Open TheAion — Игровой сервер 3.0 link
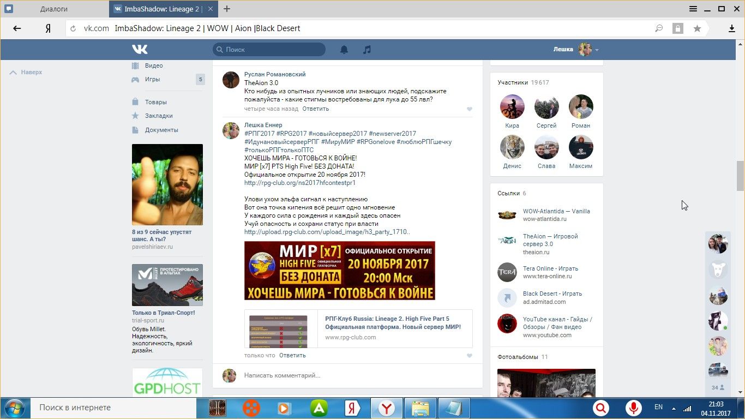The image size is (745, 419). pos(550,240)
